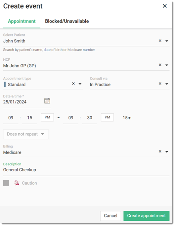Click the appointment type color bar
This screenshot has height=226, width=175.
click(5, 85)
